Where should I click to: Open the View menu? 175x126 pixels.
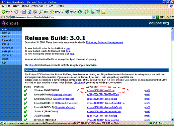[25, 6]
